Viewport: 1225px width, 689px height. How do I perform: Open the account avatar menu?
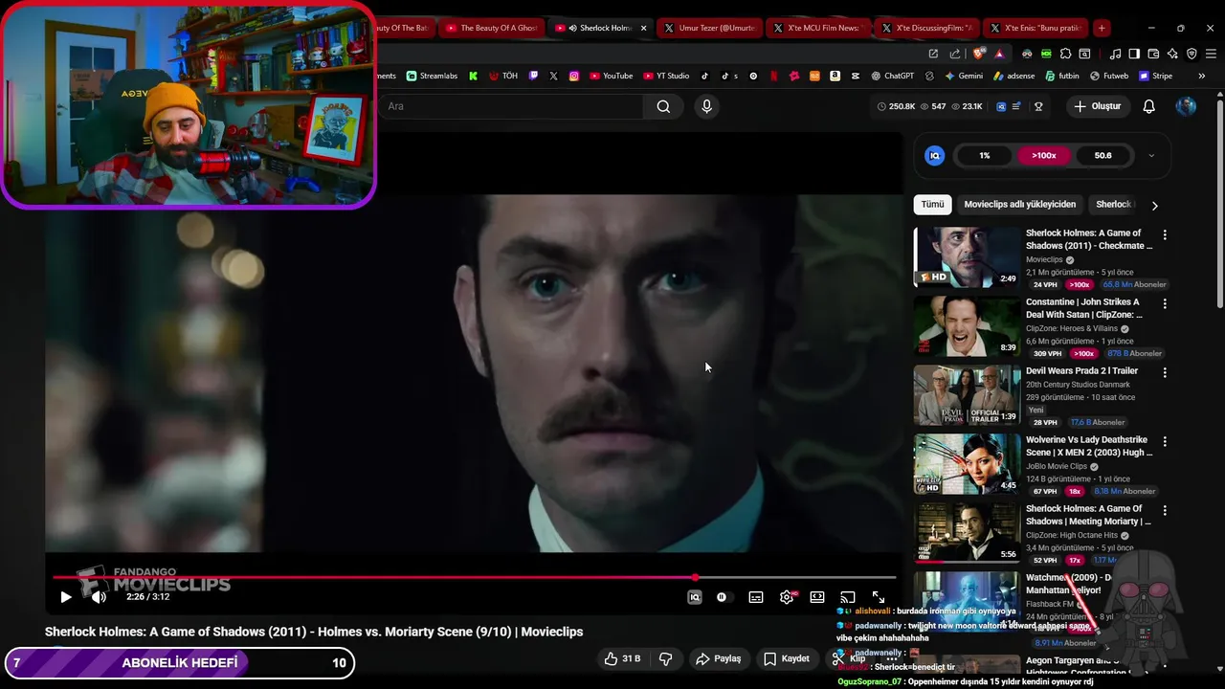(1186, 106)
